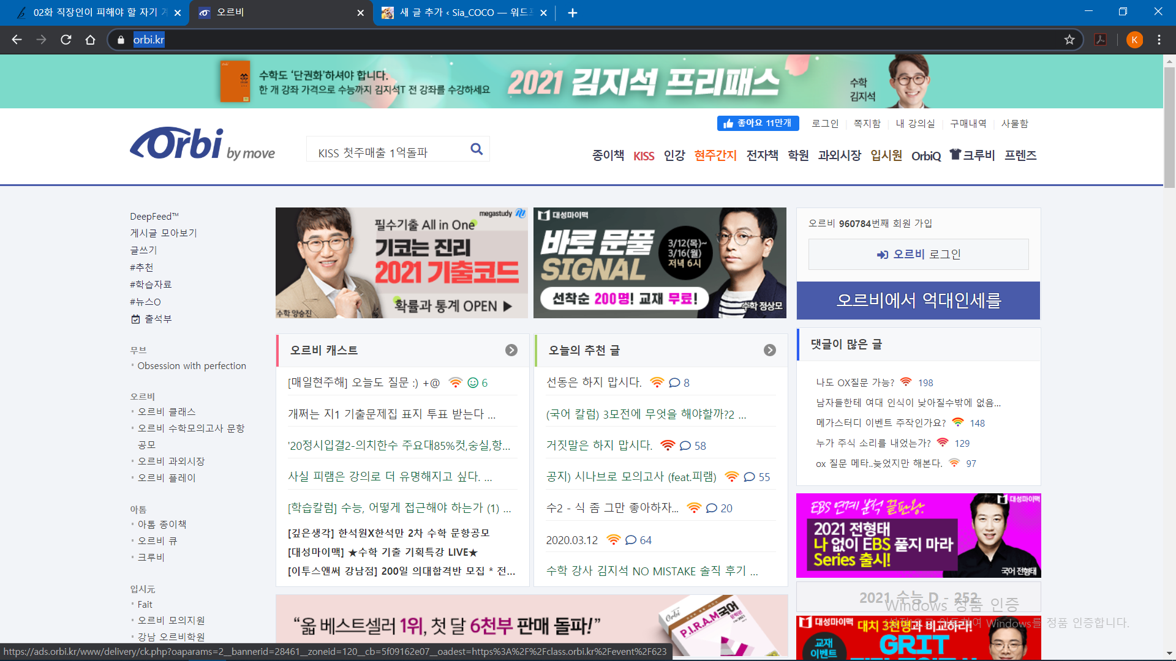1176x661 pixels.
Task: Open post '누가 주식 소리를 내었는가?'
Action: tap(873, 443)
